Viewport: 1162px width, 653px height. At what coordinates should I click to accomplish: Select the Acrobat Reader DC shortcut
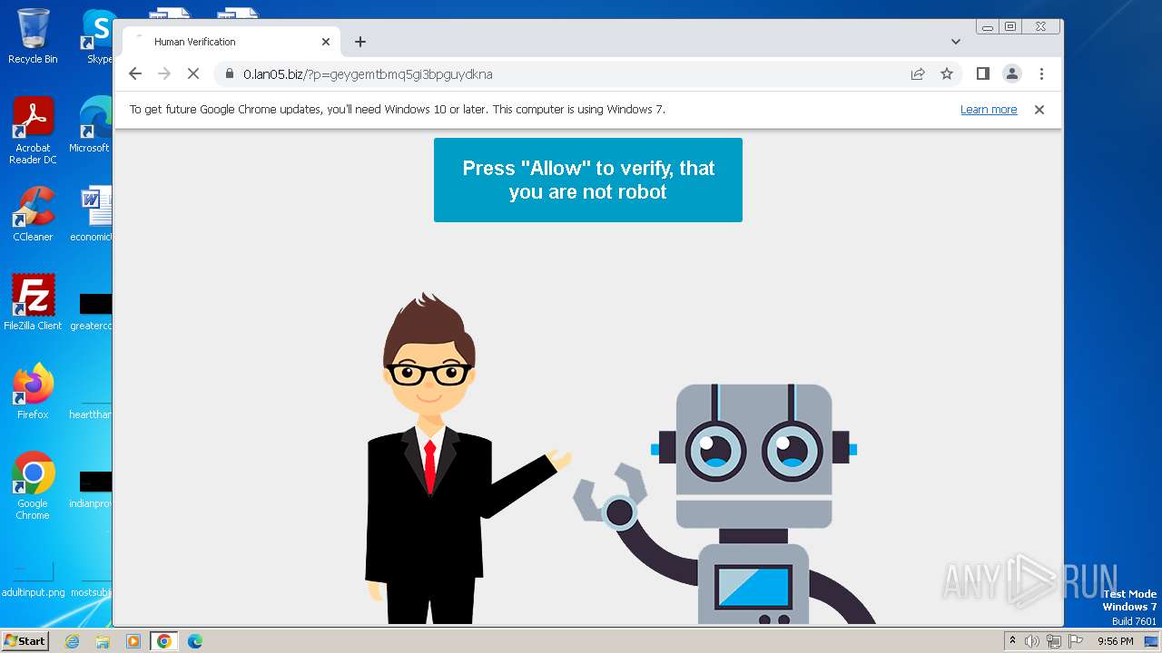(33, 131)
